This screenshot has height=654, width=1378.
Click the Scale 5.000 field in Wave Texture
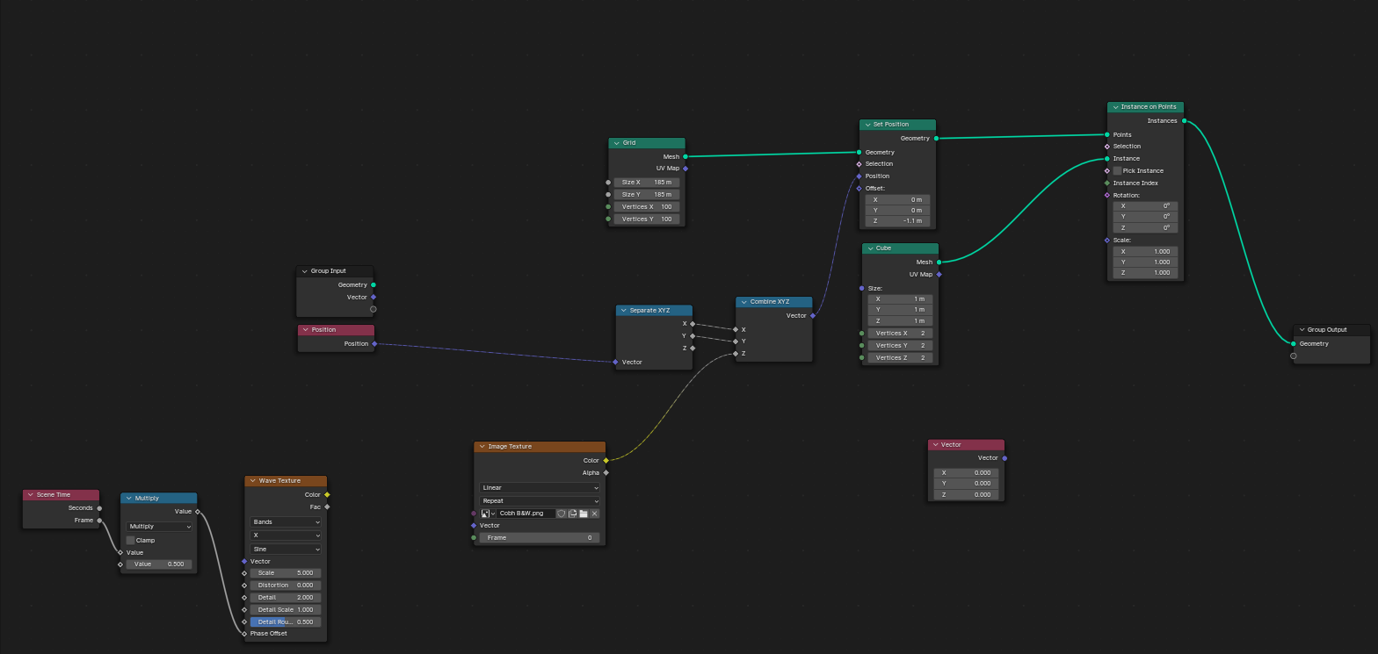click(286, 572)
